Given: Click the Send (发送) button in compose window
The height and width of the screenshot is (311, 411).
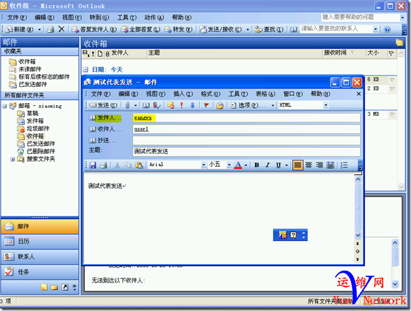Looking at the screenshot, I should pyautogui.click(x=103, y=105).
